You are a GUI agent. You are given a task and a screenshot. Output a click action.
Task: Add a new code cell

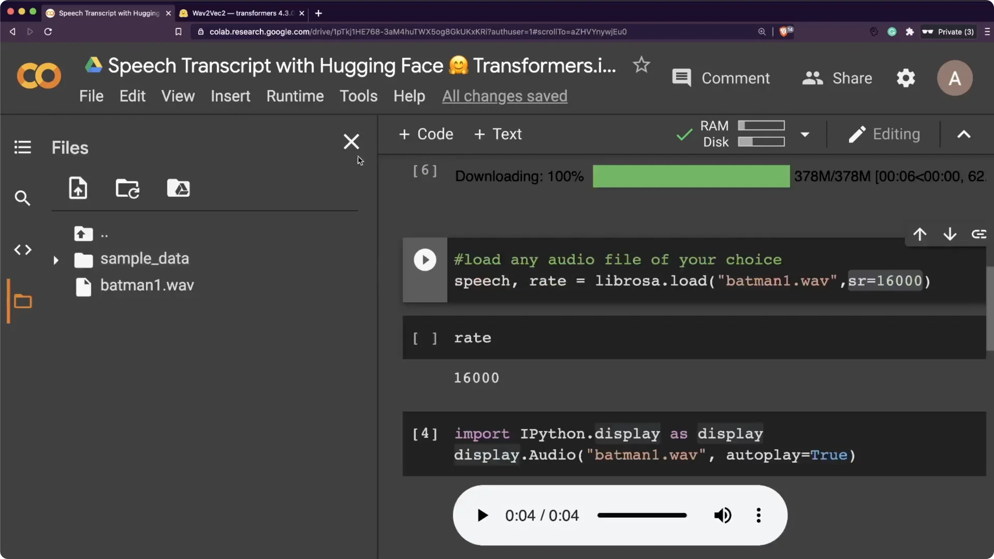426,134
